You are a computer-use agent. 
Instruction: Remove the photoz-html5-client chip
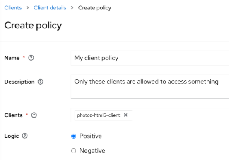click(x=125, y=115)
